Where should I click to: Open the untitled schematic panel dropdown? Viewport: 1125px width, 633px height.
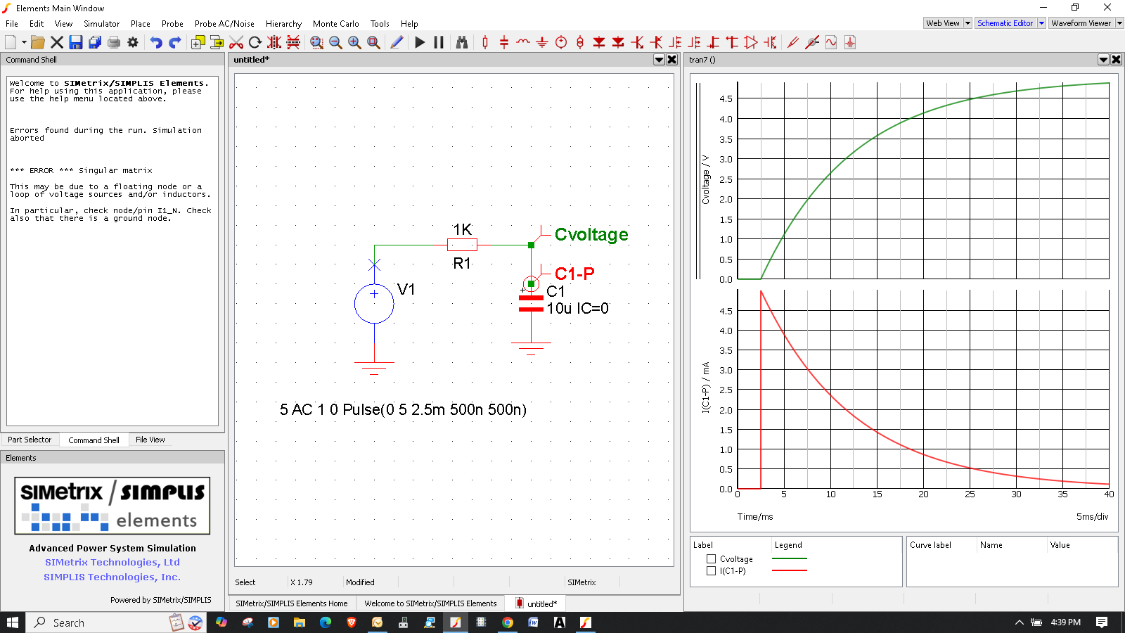pyautogui.click(x=660, y=60)
